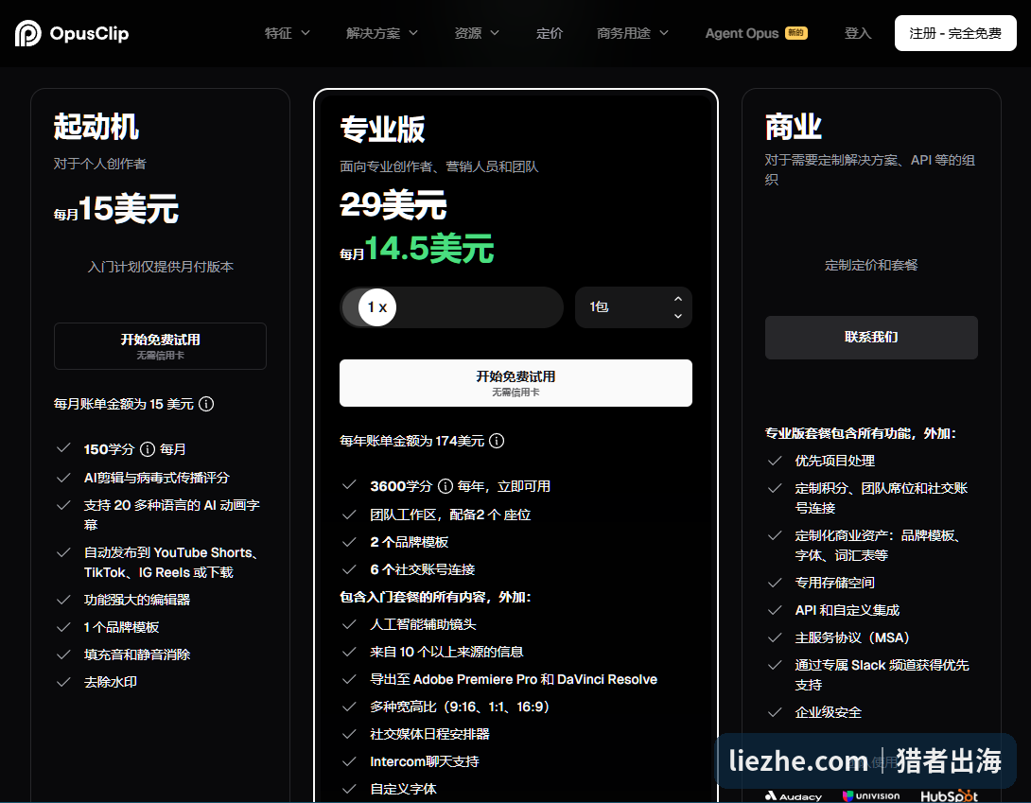Click the Audacy logo
The width and height of the screenshot is (1031, 803).
[793, 795]
